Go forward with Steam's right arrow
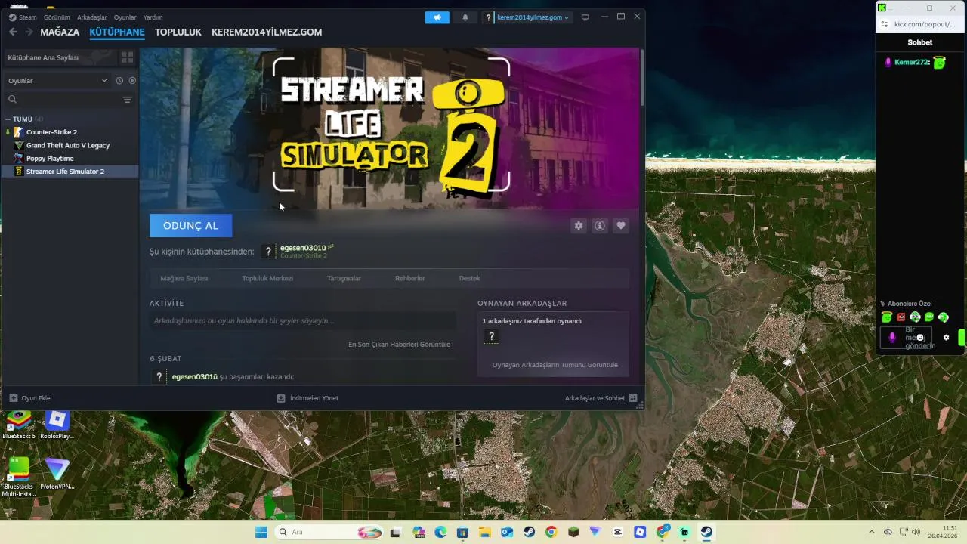967x544 pixels. 29,32
